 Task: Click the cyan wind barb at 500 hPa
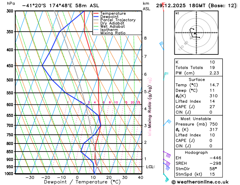coord(166,76)
